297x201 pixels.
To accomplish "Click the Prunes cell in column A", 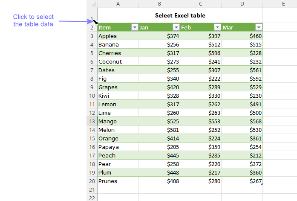I will pyautogui.click(x=118, y=181).
